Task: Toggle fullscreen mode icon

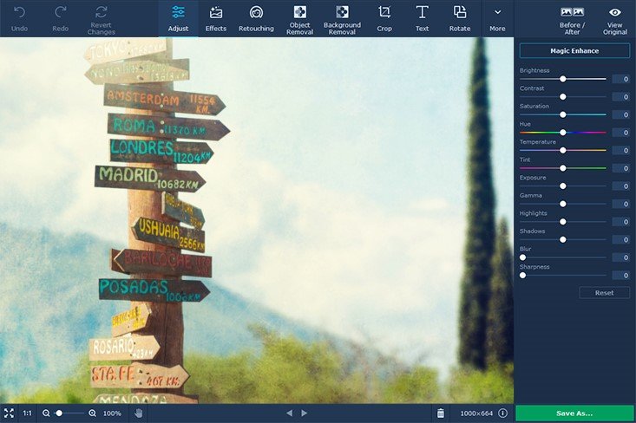Action: coord(9,413)
